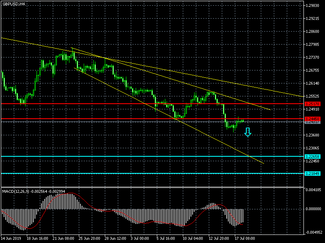Click the 12 Jul 20:00 time label
Screen dimensions: 325x243
tap(219, 238)
